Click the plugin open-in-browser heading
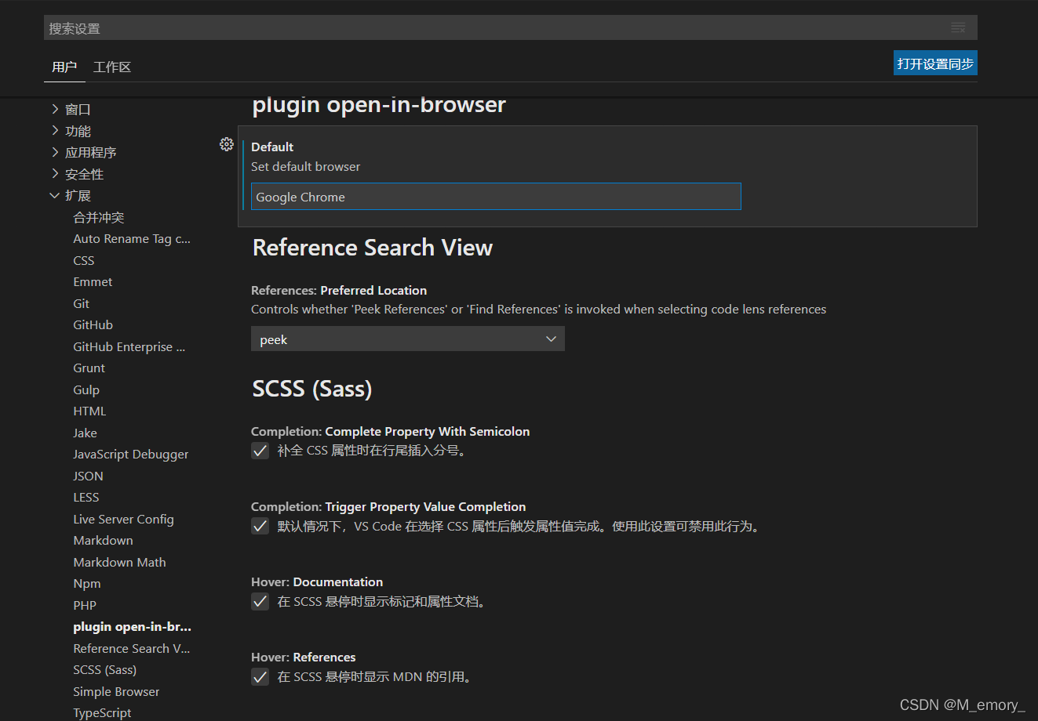The height and width of the screenshot is (721, 1038). click(379, 105)
